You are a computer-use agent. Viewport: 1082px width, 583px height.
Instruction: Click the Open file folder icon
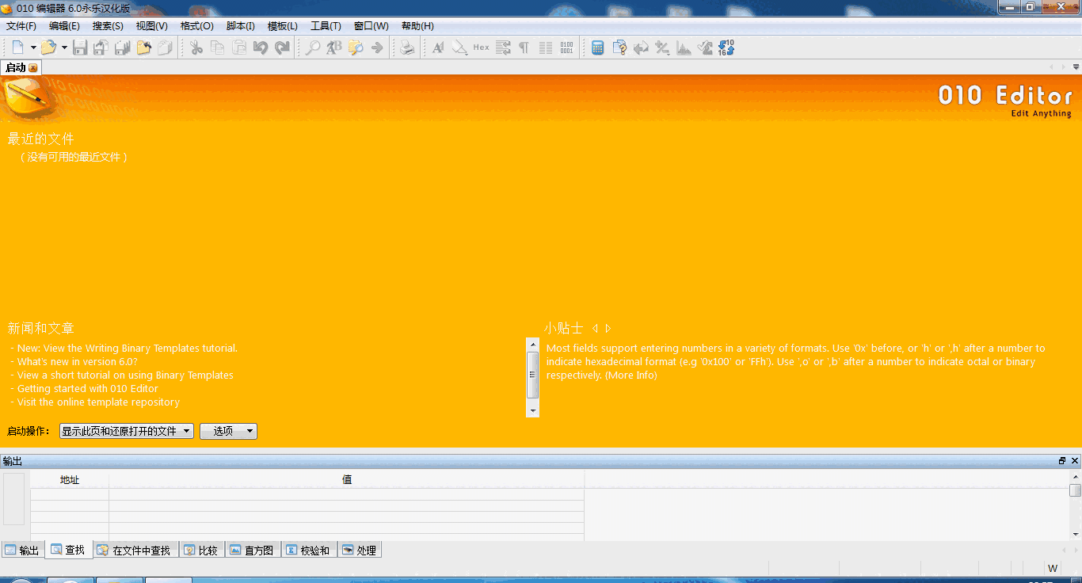49,48
